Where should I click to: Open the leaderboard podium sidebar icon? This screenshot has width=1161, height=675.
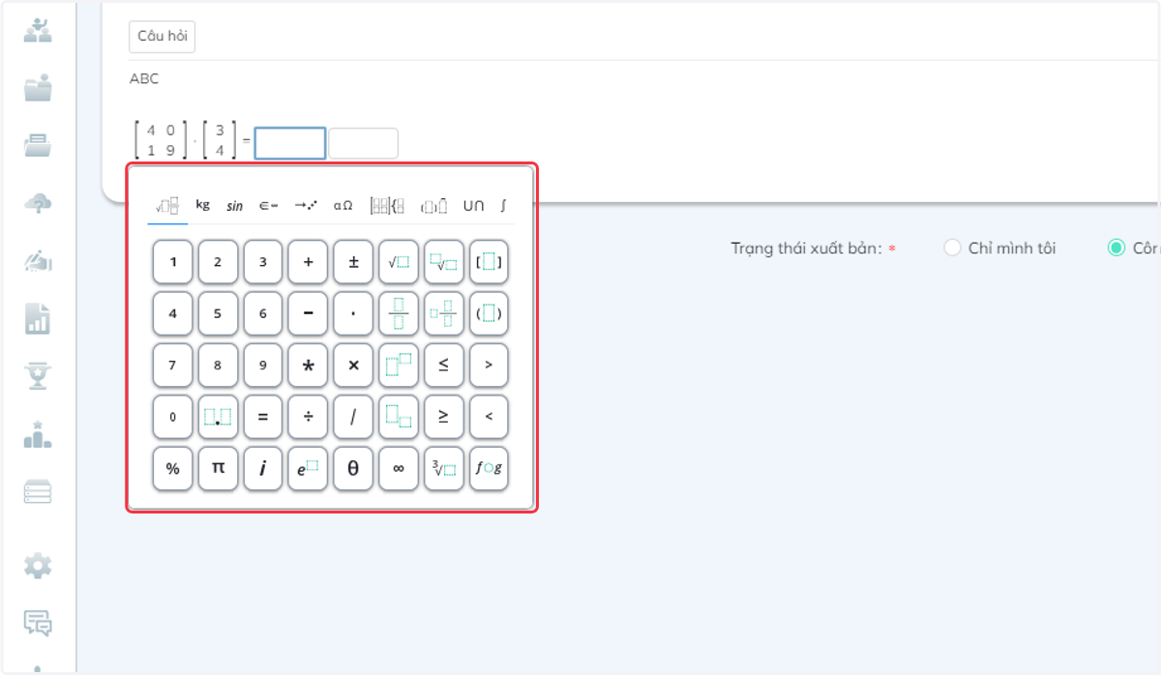coord(38,434)
